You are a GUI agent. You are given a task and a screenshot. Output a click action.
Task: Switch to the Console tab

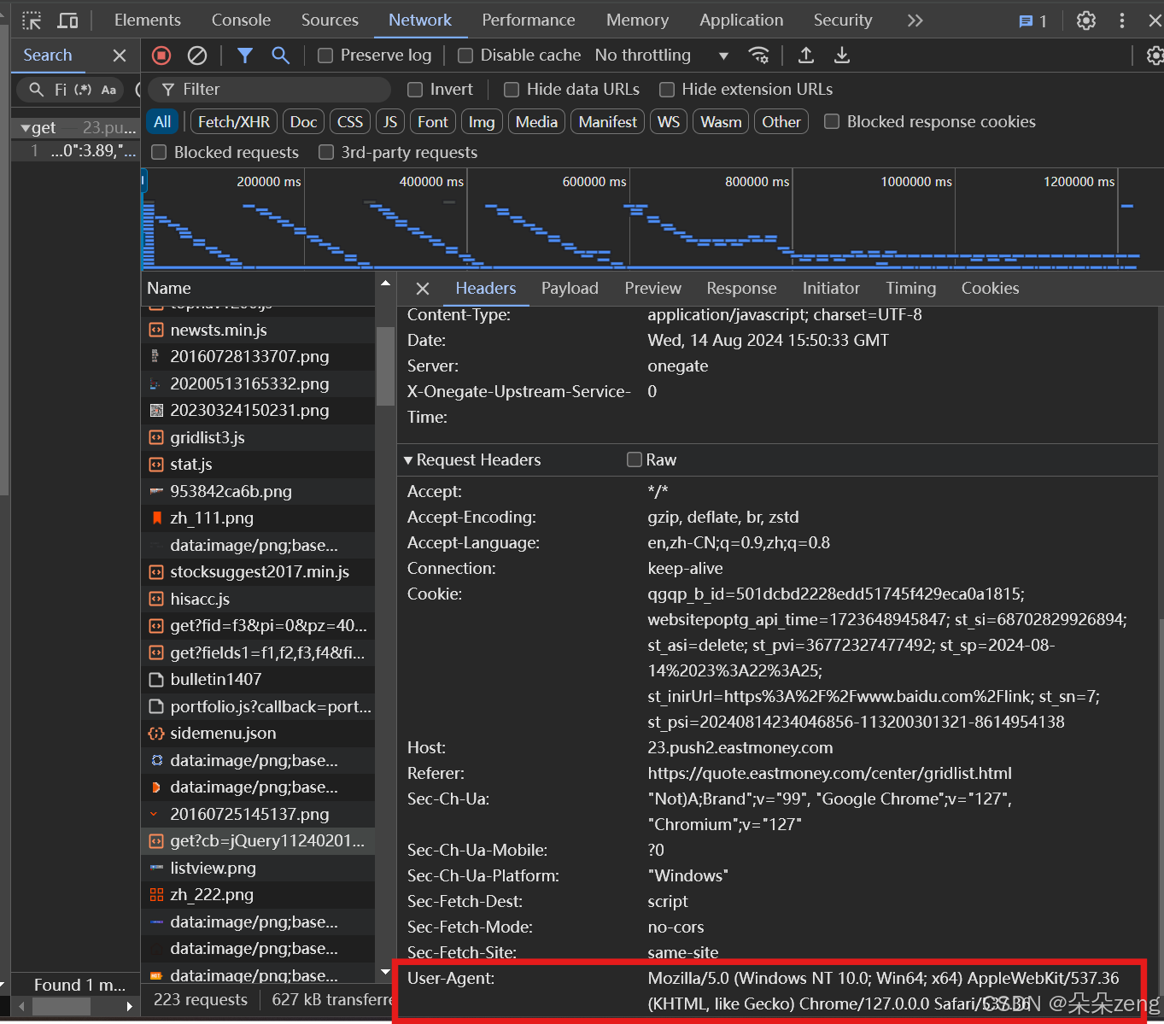click(x=241, y=20)
